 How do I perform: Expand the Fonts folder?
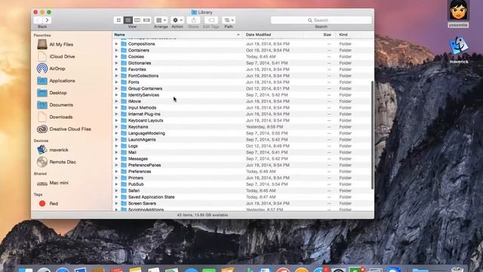(x=116, y=82)
